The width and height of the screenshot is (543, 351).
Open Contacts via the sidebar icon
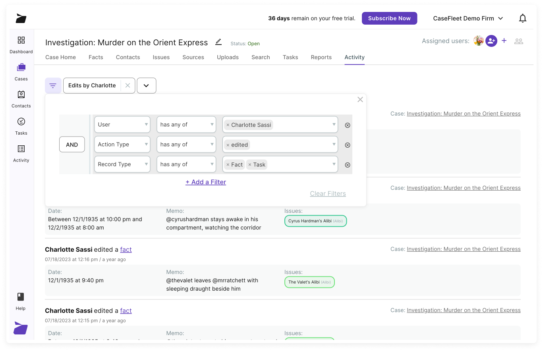click(x=21, y=98)
